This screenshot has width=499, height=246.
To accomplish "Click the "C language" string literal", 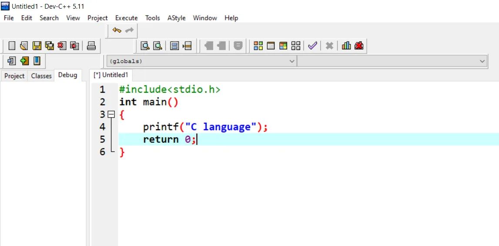I will [221, 127].
